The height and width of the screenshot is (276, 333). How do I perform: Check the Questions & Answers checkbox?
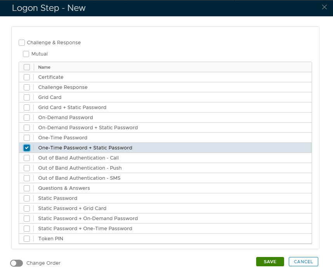[27, 188]
